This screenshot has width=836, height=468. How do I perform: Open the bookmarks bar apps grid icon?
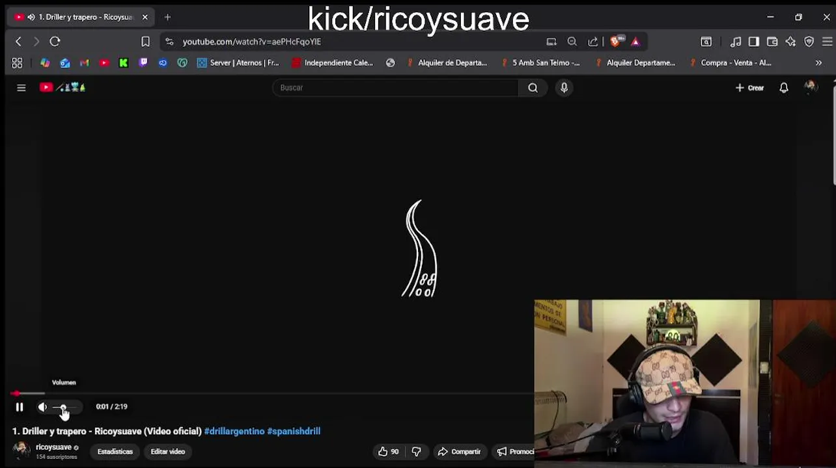pyautogui.click(x=17, y=63)
